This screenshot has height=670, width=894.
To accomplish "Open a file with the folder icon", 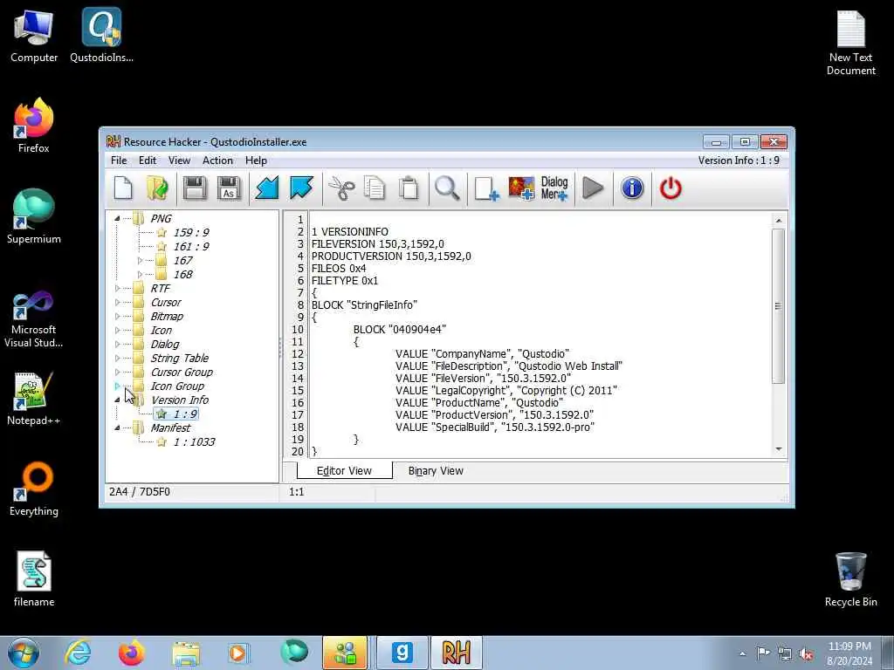I will click(157, 188).
